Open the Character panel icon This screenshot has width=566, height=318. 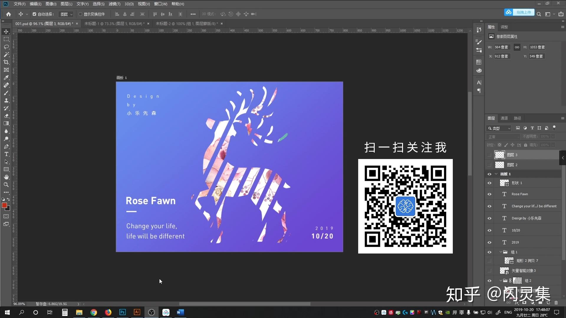pyautogui.click(x=479, y=82)
